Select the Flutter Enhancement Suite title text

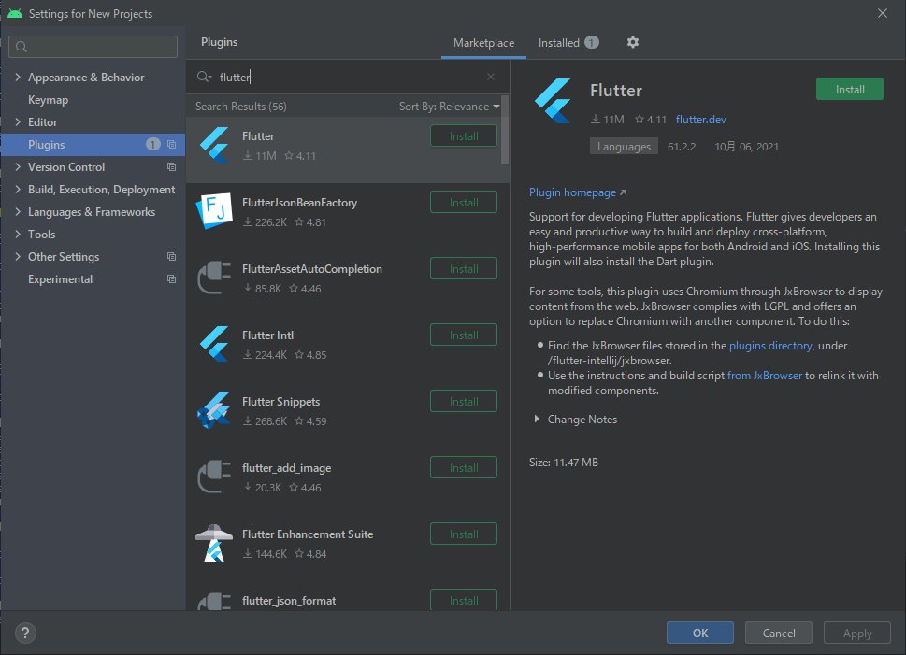[x=308, y=534]
